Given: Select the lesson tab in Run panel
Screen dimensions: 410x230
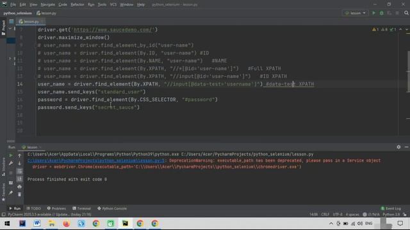Looking at the screenshot, I should 31,147.
